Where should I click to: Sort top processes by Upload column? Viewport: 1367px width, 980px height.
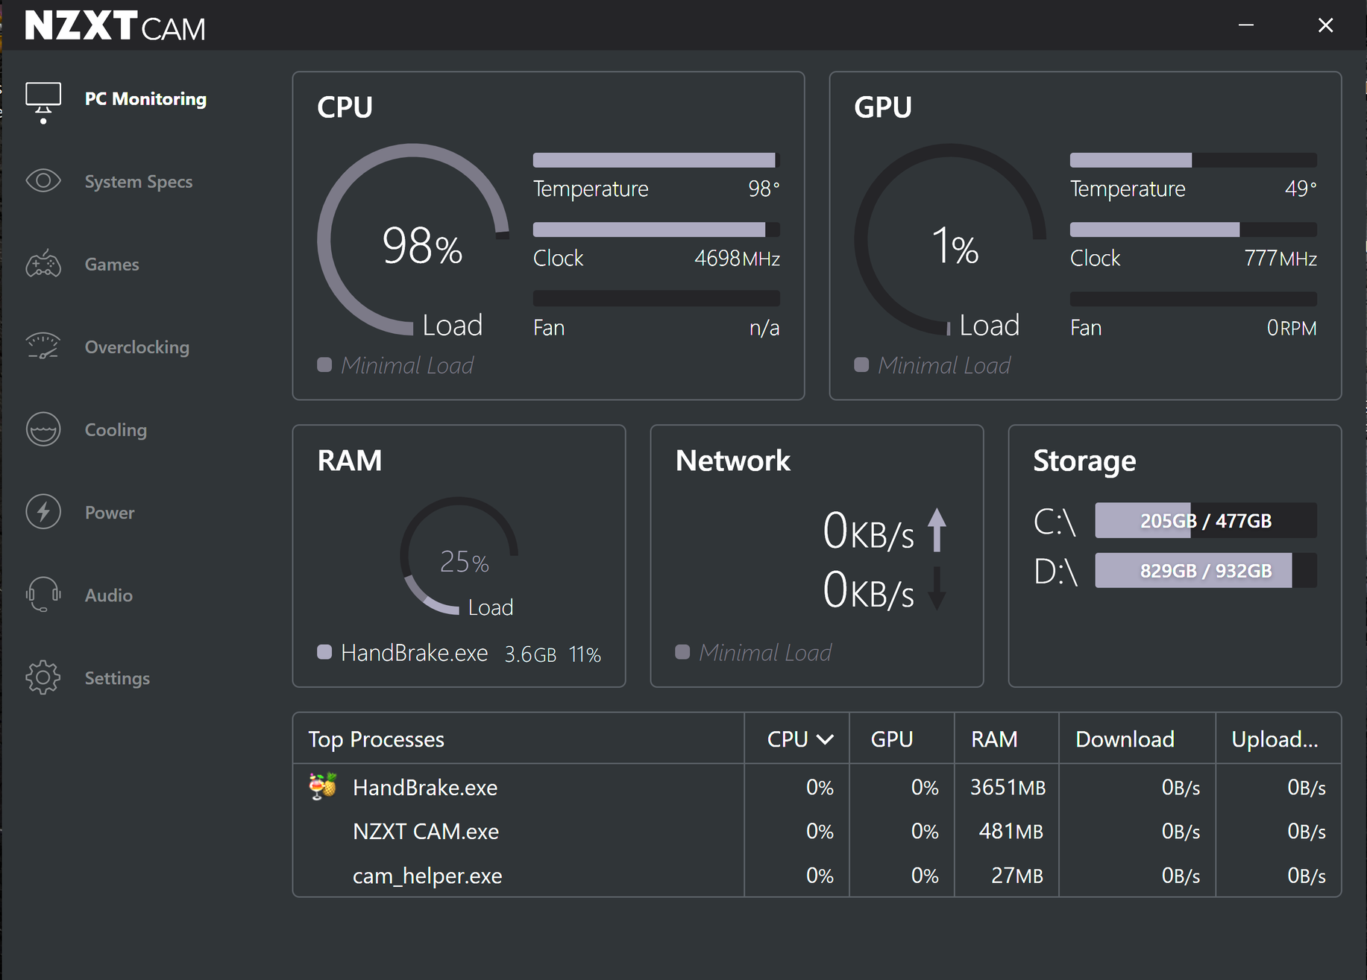pos(1275,739)
